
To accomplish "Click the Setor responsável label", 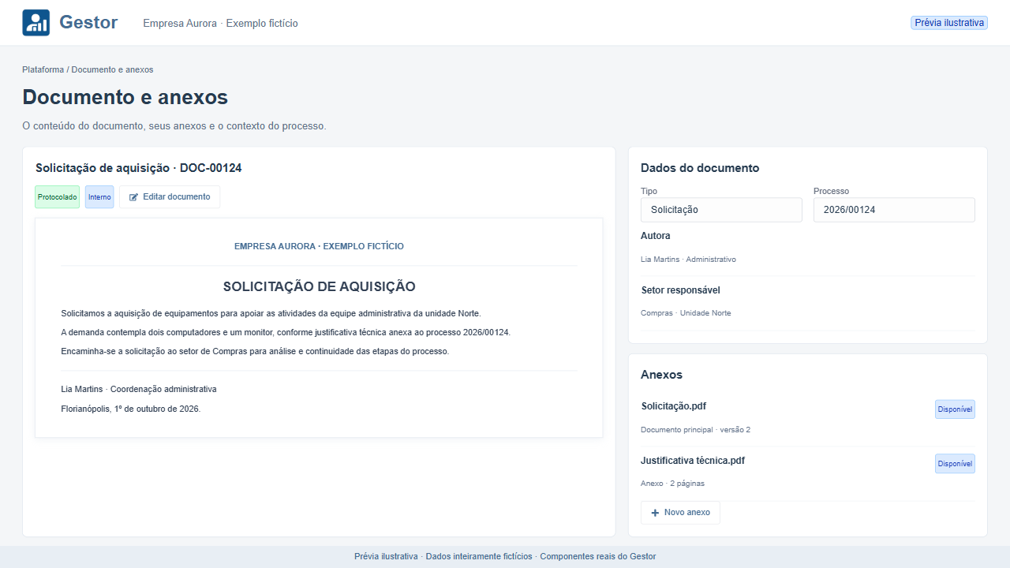I will 681,290.
